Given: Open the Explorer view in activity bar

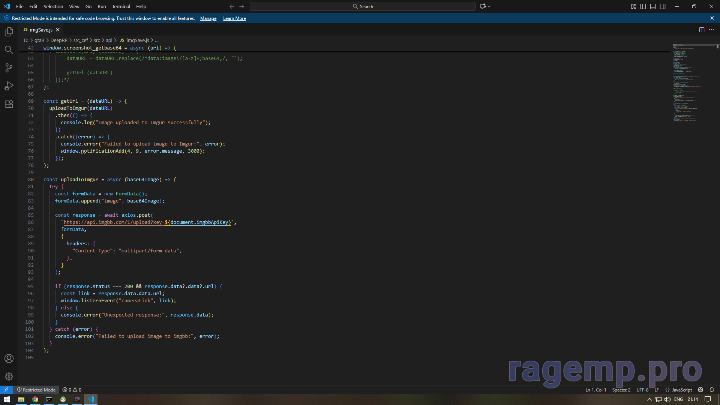Looking at the screenshot, I should [9, 32].
